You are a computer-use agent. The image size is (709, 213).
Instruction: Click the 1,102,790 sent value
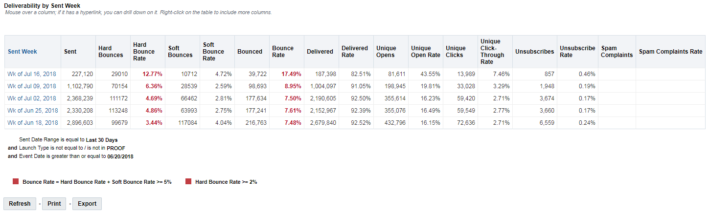click(80, 86)
